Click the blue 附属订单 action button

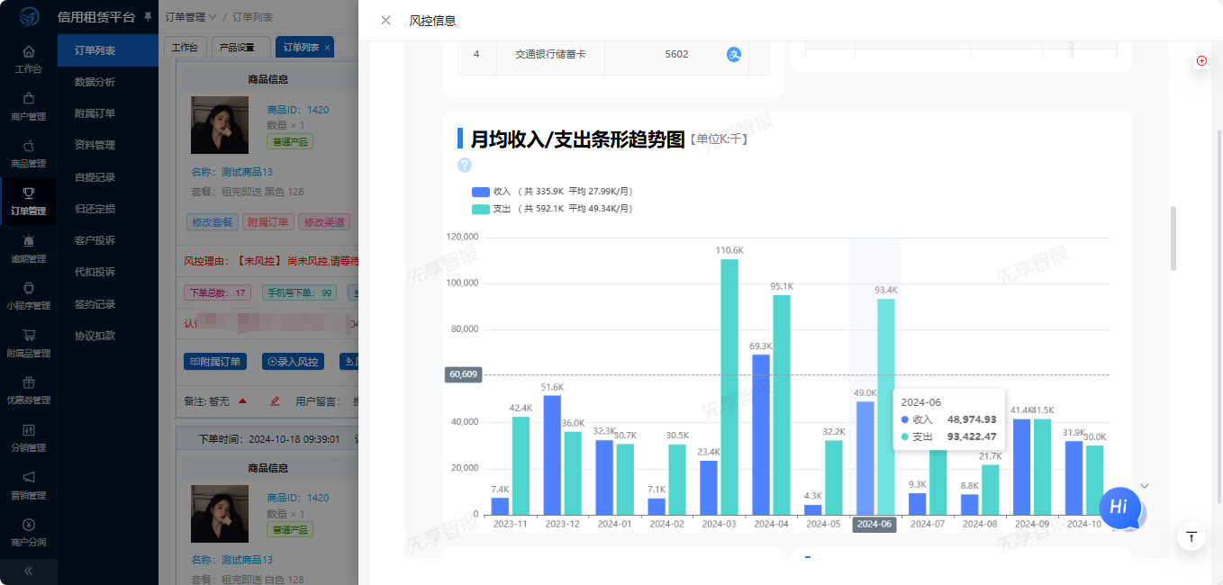coord(214,362)
